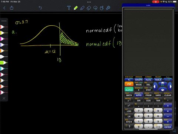The height and width of the screenshot is (134, 178).
Task: Tap the PRGM key
Action: tap(148, 95)
